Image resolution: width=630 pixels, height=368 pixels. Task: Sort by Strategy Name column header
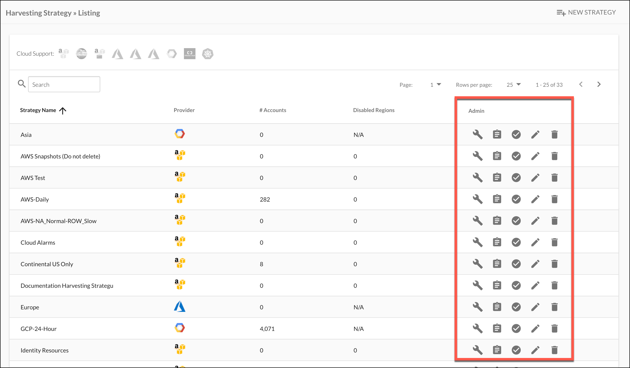tap(38, 110)
